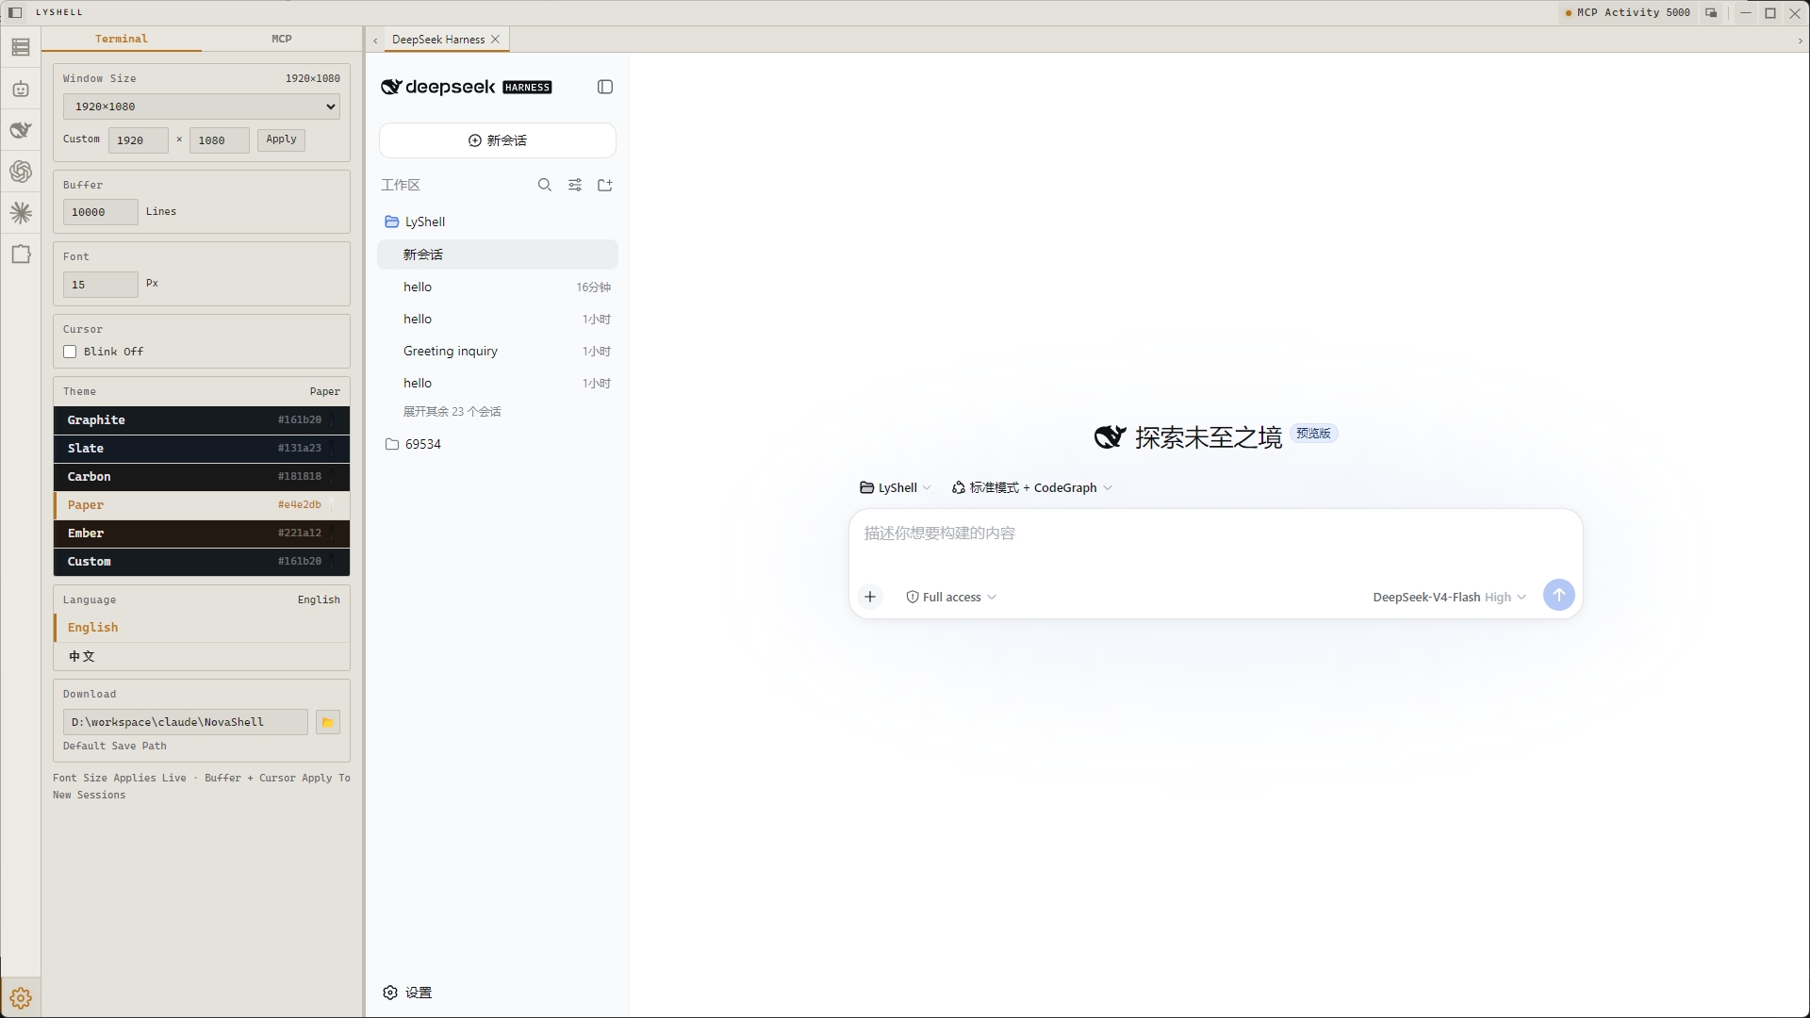
Task: Switch to the MCP tab
Action: [281, 39]
